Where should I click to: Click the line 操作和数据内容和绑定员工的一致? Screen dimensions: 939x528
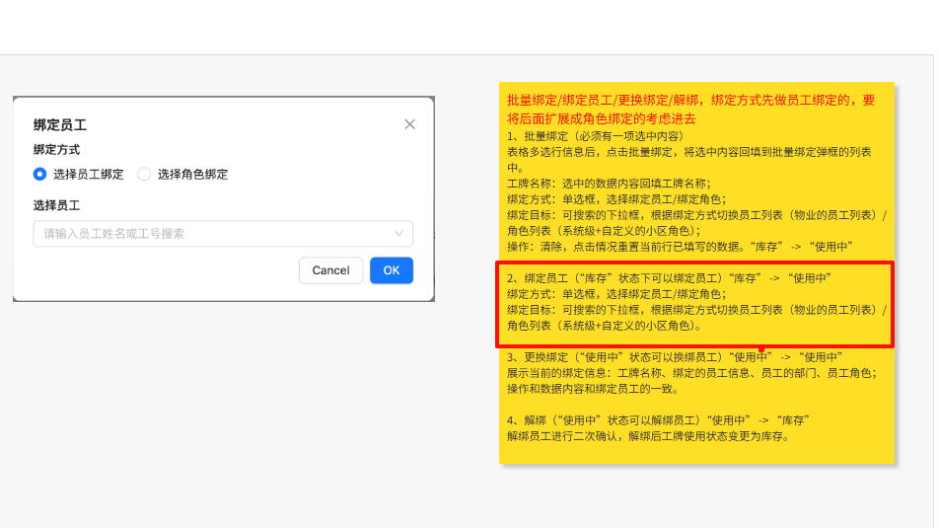pyautogui.click(x=593, y=389)
